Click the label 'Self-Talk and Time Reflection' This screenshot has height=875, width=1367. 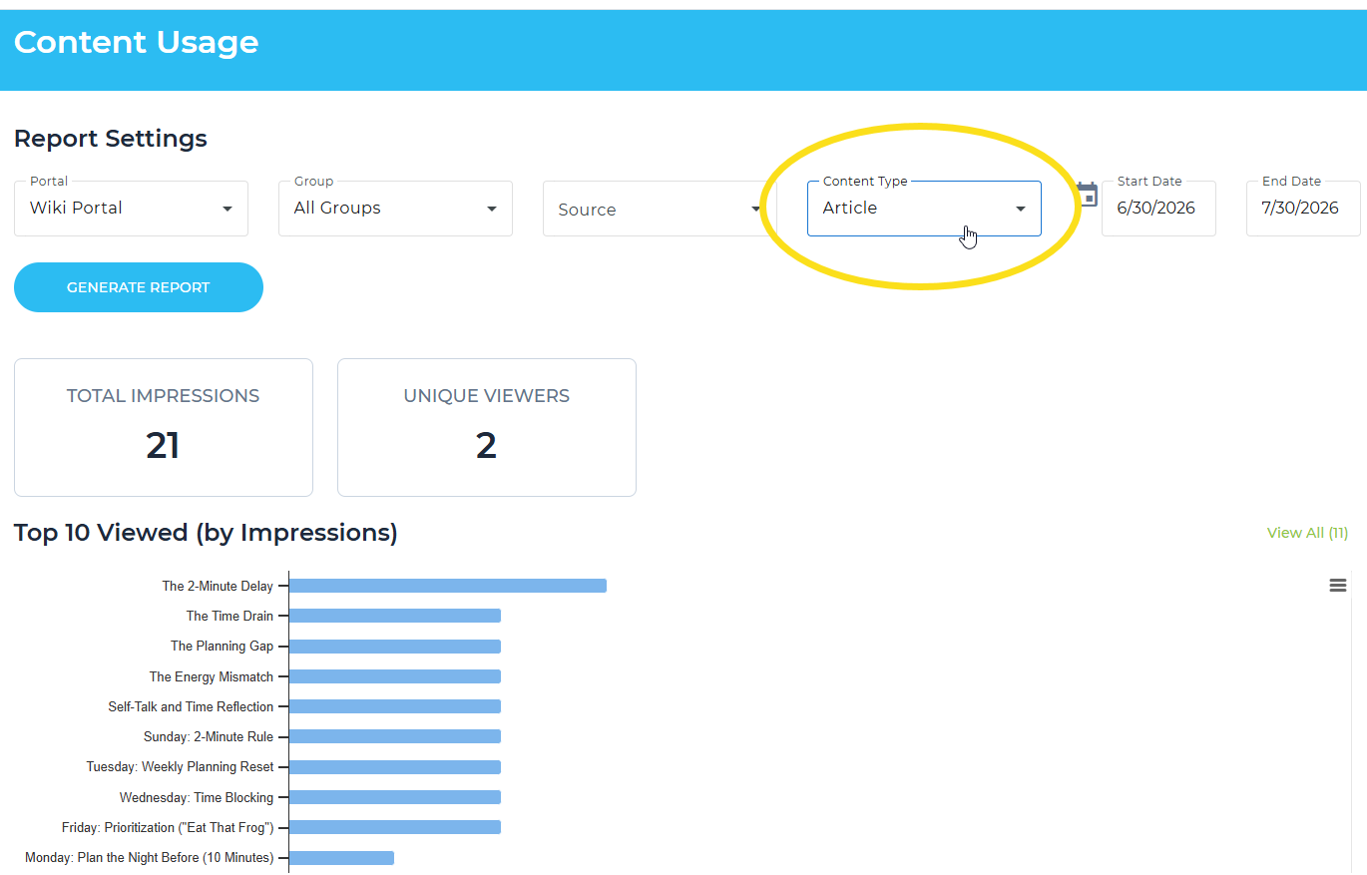[191, 706]
